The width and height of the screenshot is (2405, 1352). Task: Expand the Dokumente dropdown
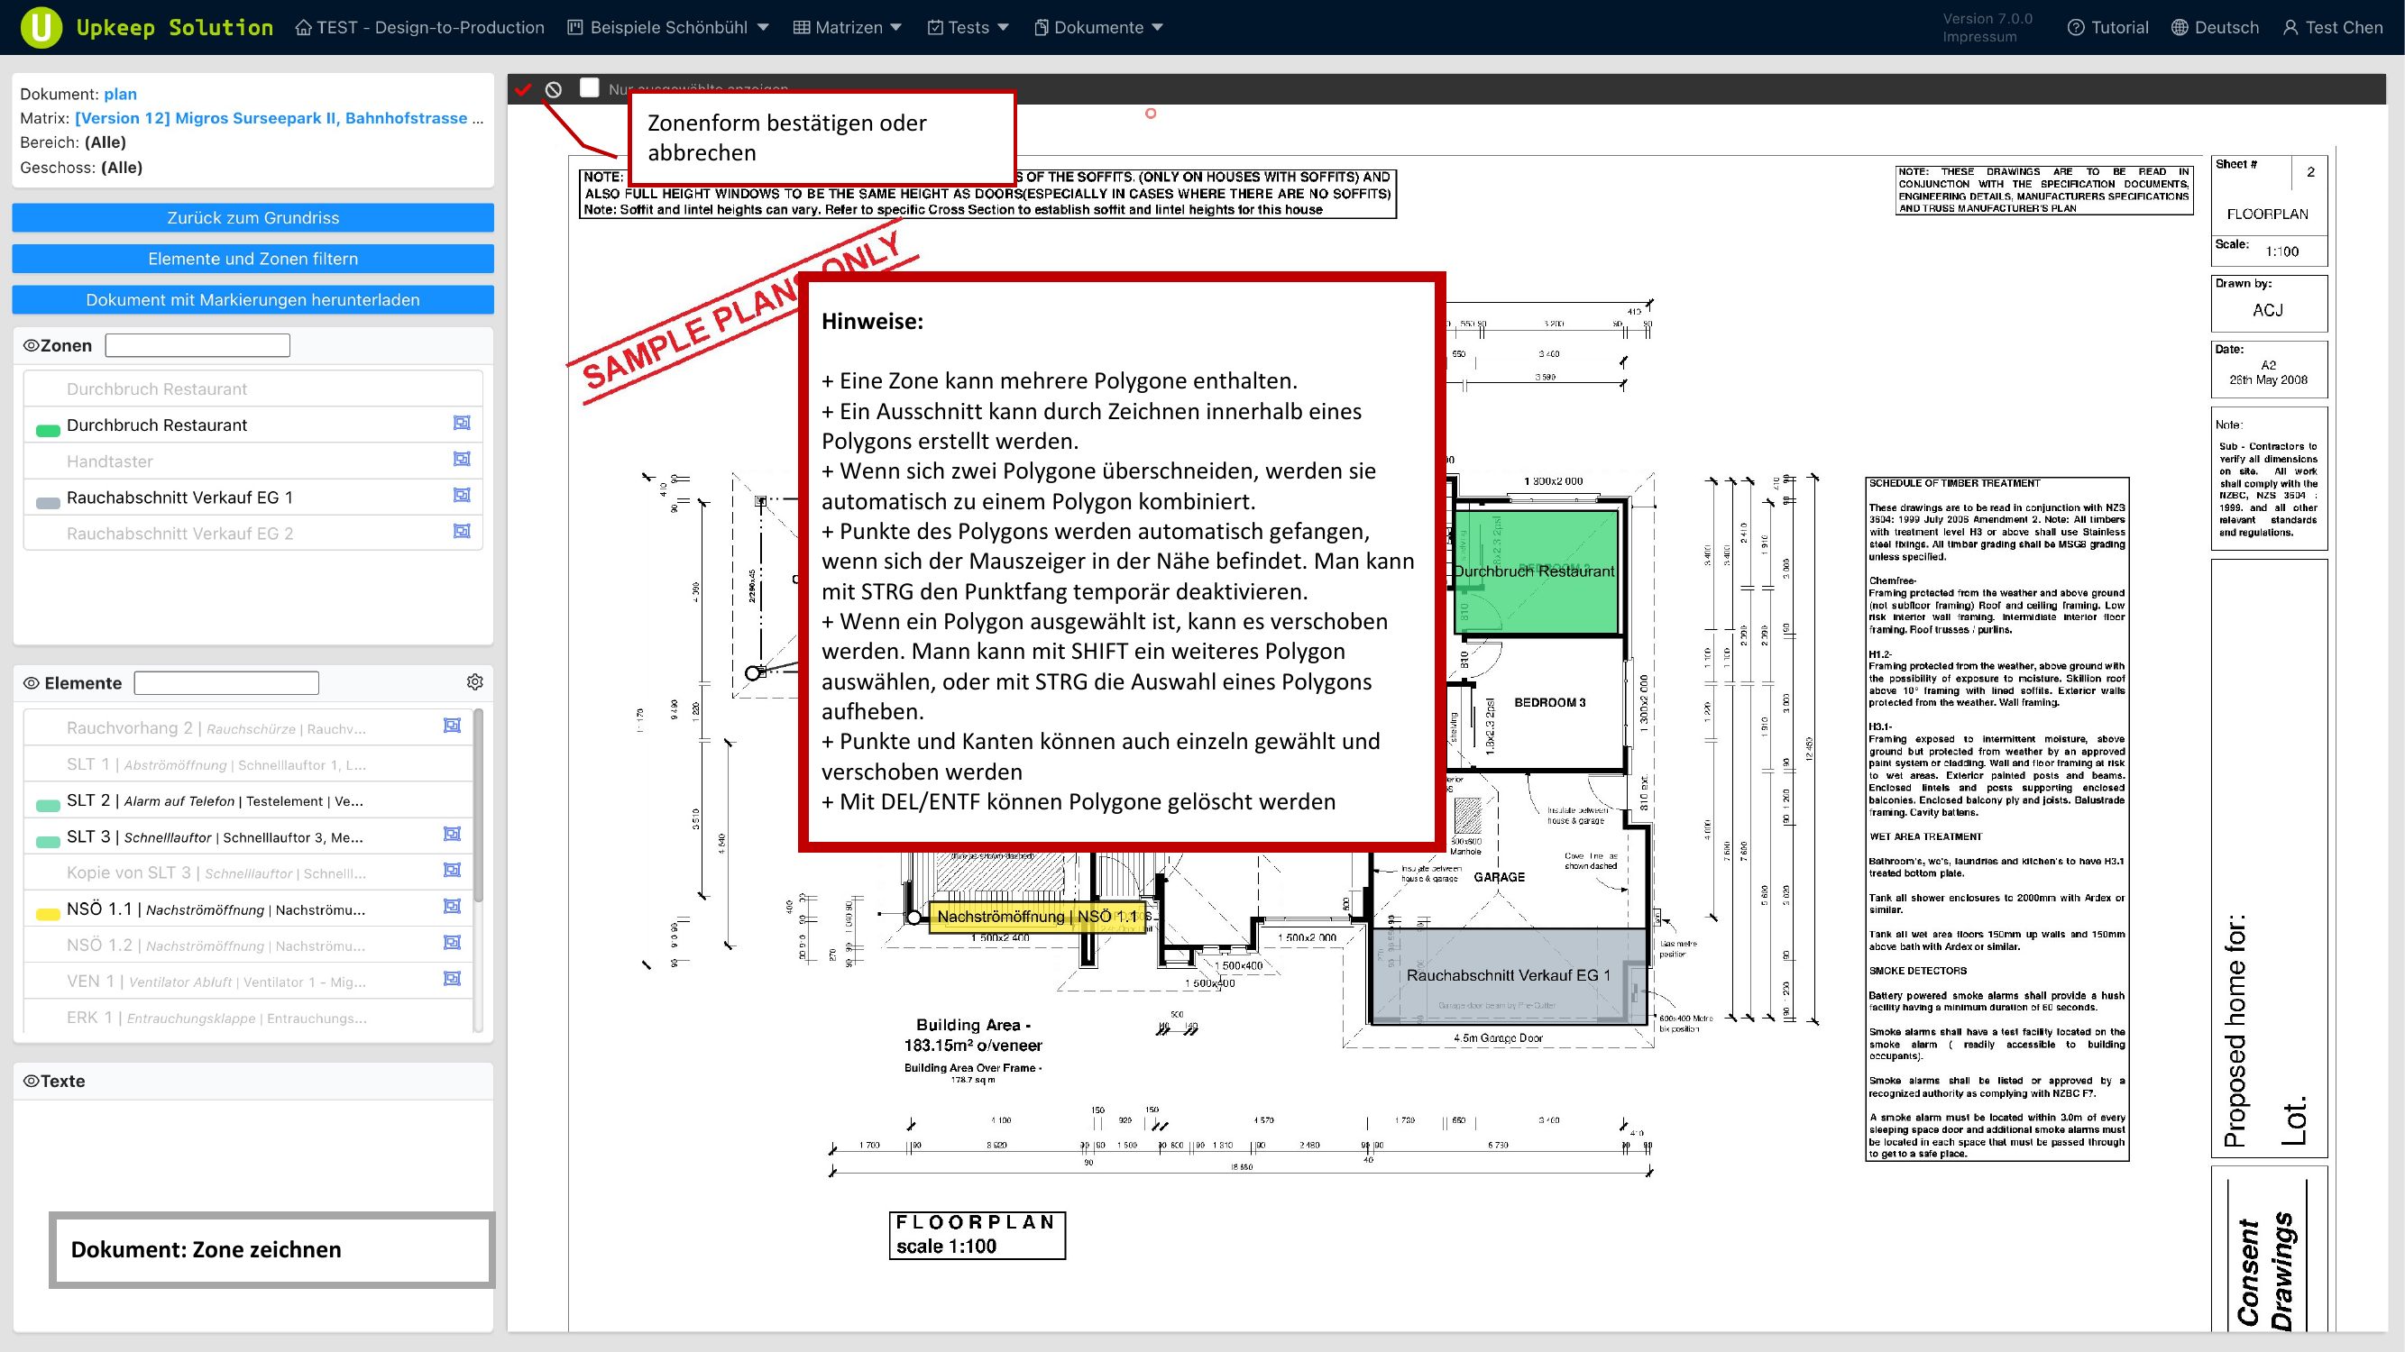click(1099, 27)
